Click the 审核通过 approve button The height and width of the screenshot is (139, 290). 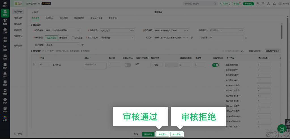[x=163, y=134]
